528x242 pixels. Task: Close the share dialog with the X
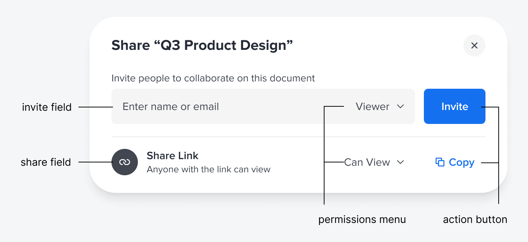(474, 45)
